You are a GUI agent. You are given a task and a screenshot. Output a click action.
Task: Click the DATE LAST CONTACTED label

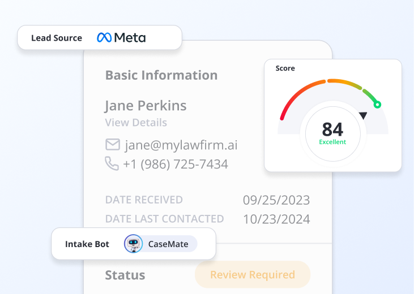[x=164, y=219]
